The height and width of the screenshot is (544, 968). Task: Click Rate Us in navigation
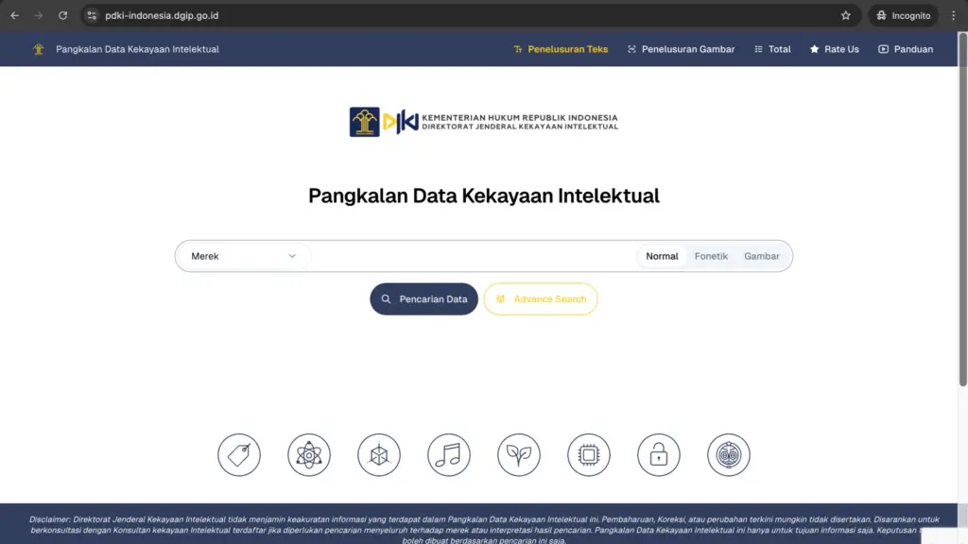[x=834, y=49]
